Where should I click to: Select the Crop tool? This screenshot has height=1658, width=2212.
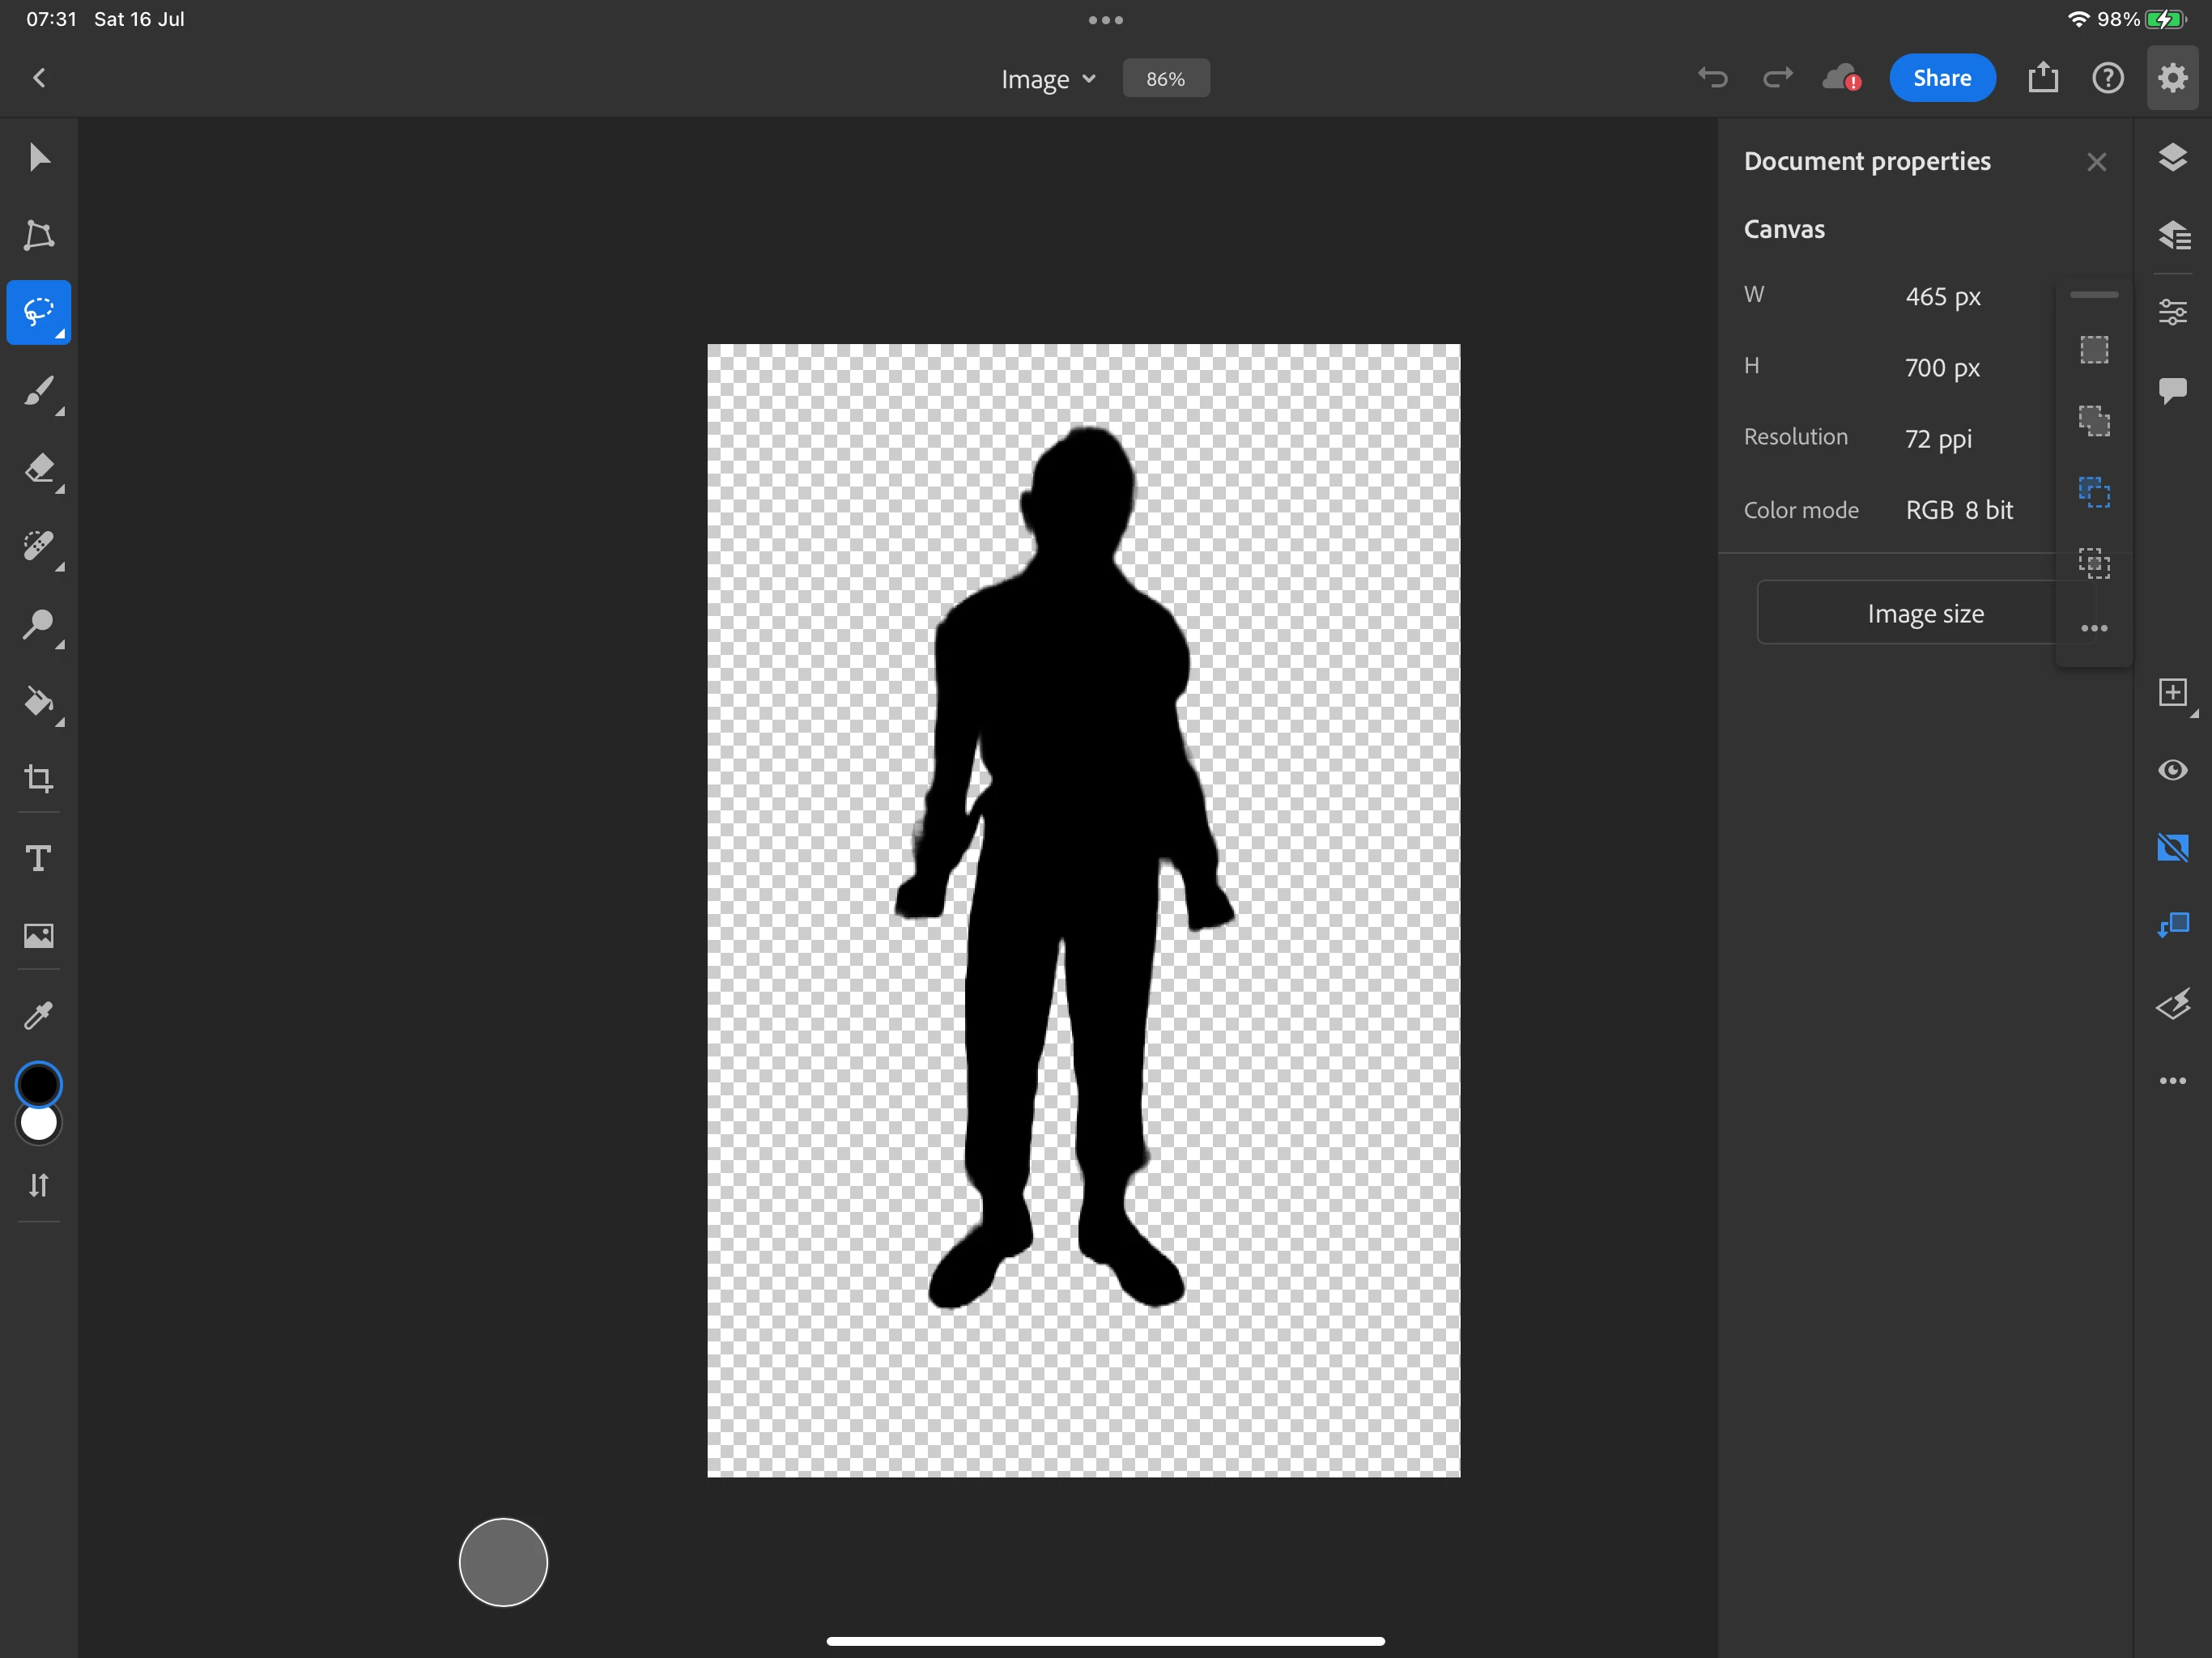(39, 779)
